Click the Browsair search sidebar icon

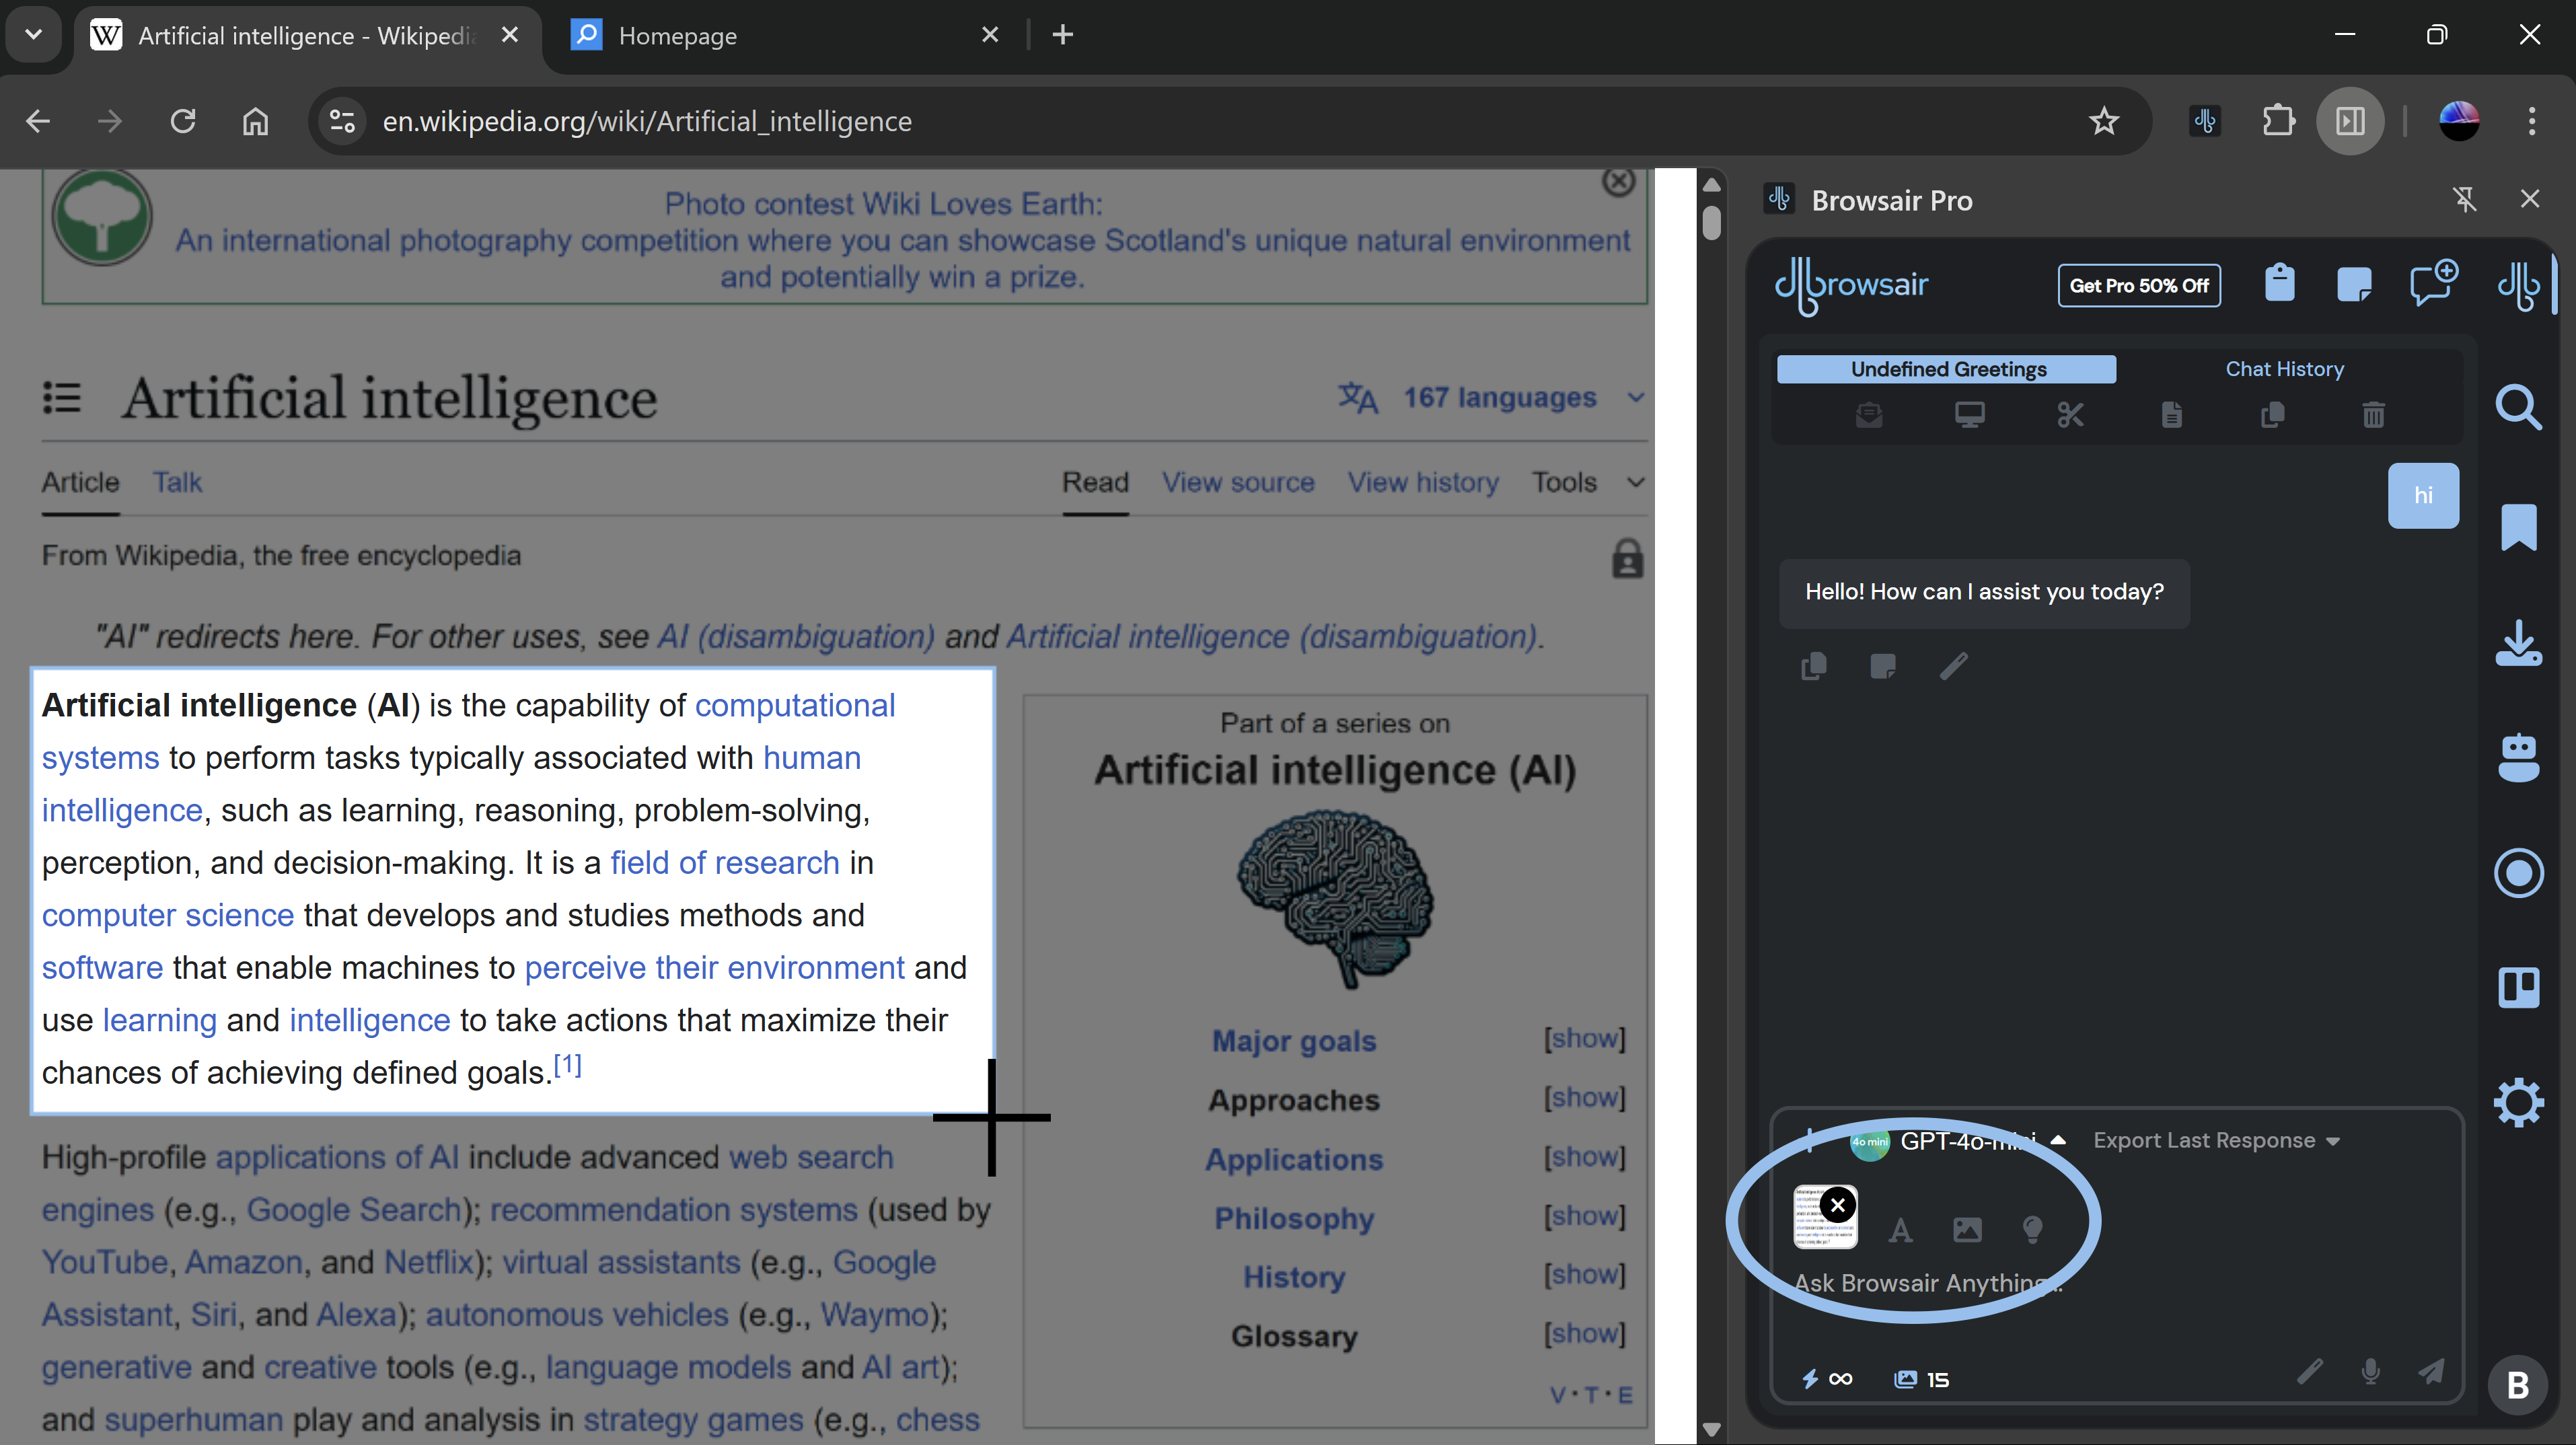(2517, 406)
